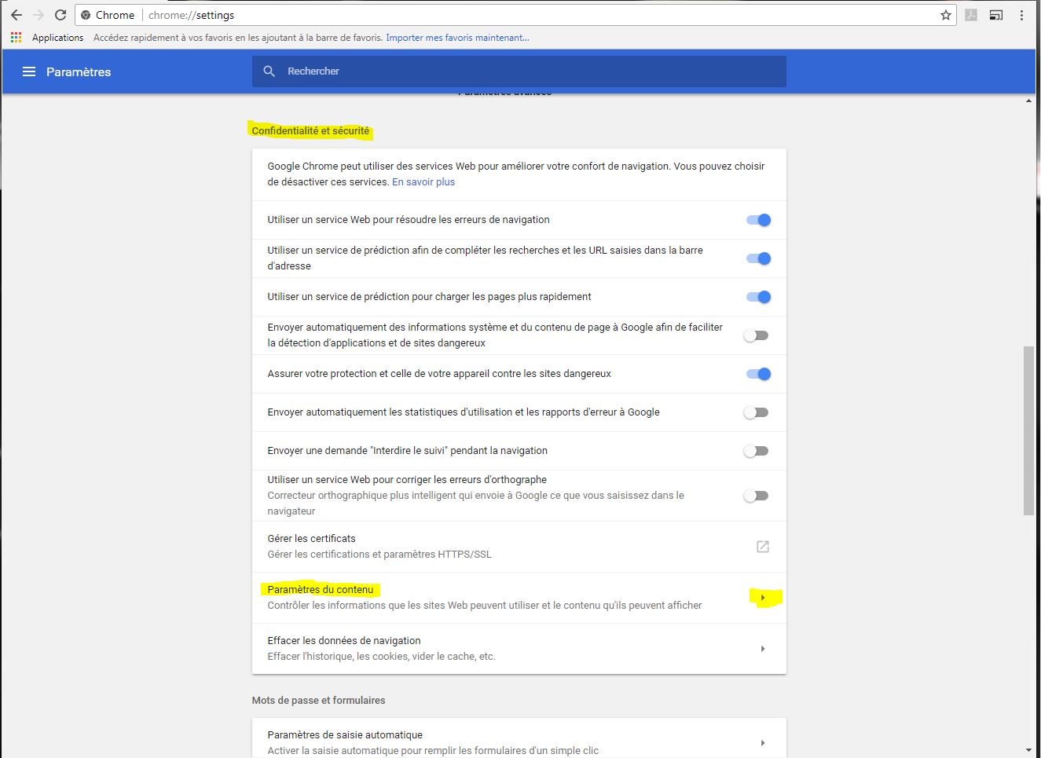This screenshot has width=1041, height=758.
Task: Turn off dangerous sites protection toggle
Action: [x=758, y=374]
